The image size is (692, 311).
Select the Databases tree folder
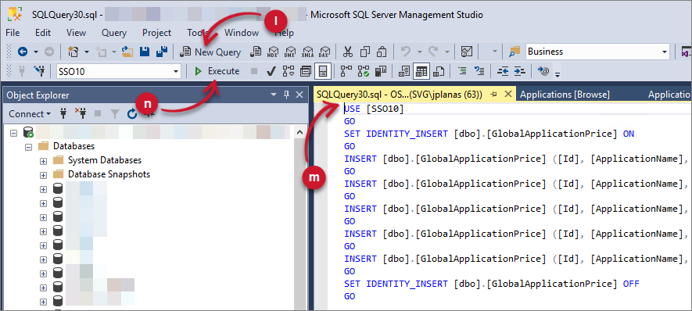coord(74,146)
